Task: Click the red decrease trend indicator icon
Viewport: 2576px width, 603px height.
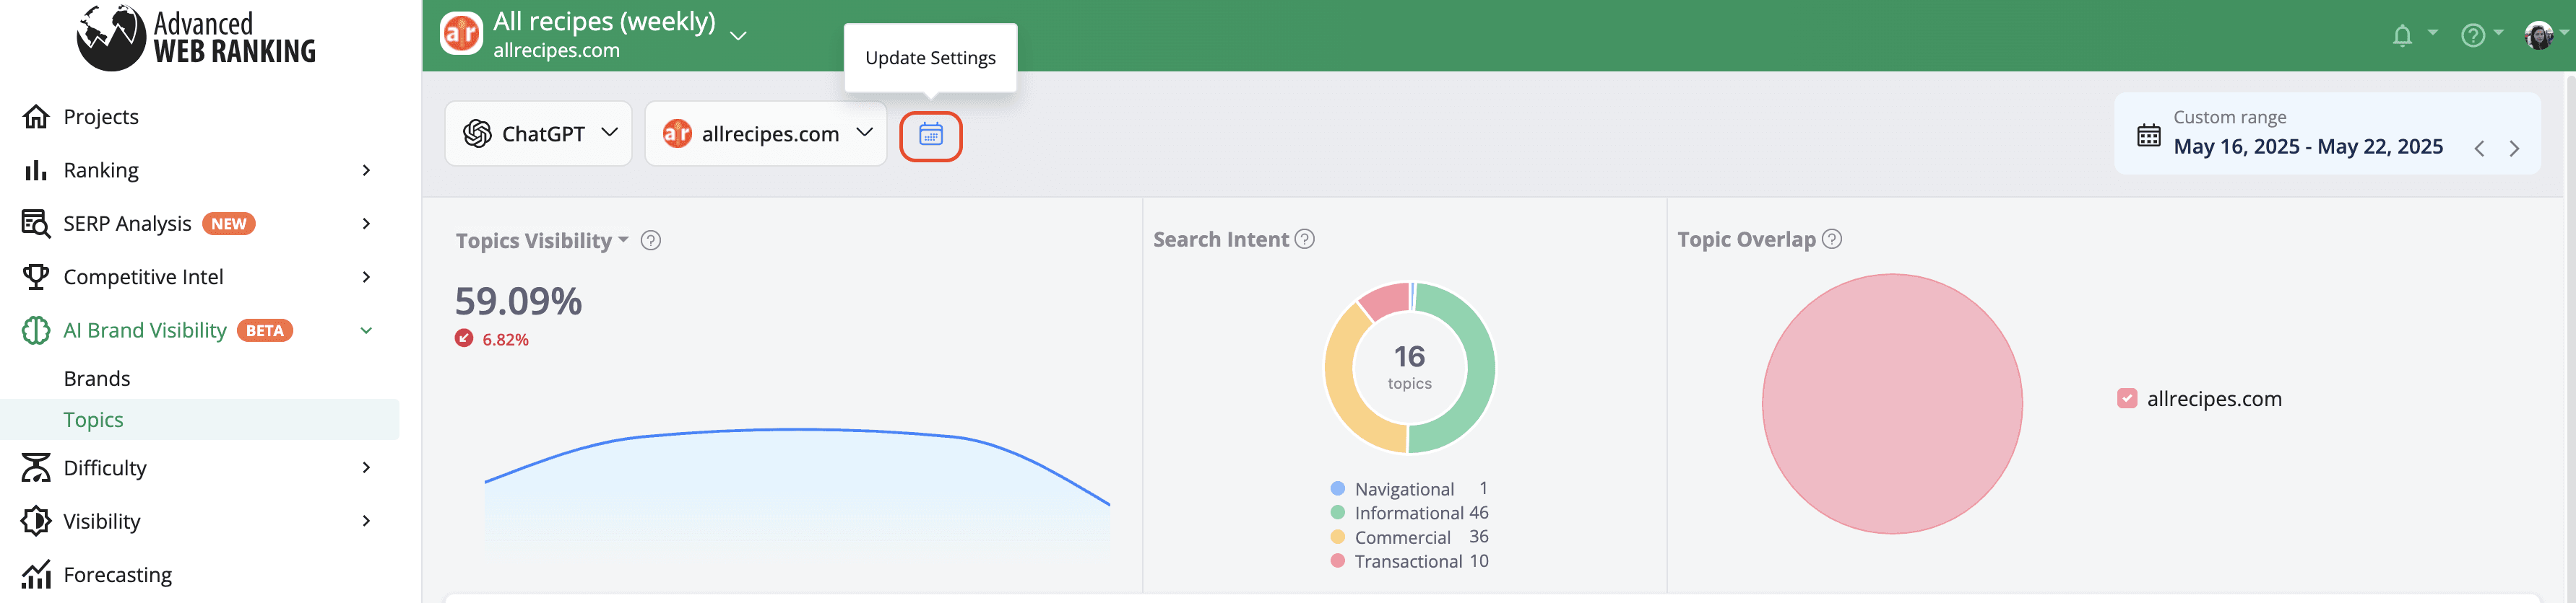Action: tap(464, 338)
